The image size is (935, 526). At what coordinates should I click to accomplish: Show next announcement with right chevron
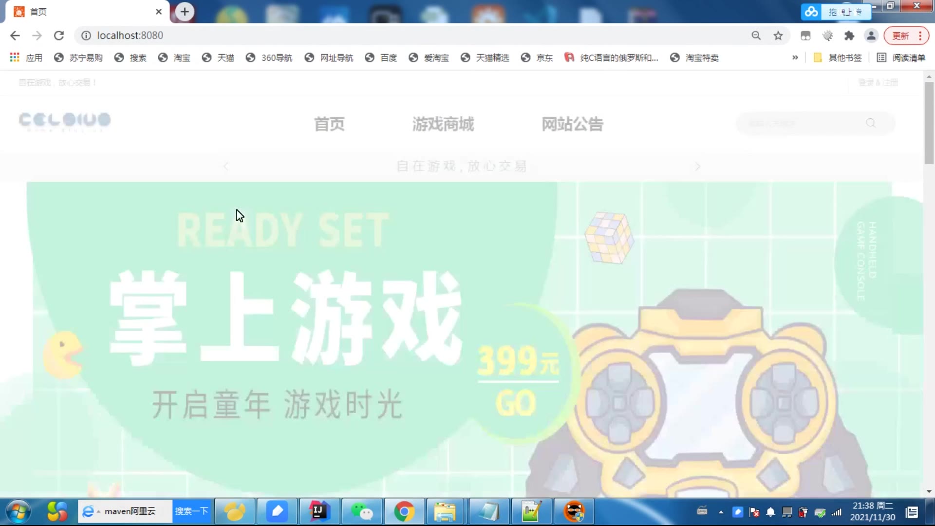point(698,167)
